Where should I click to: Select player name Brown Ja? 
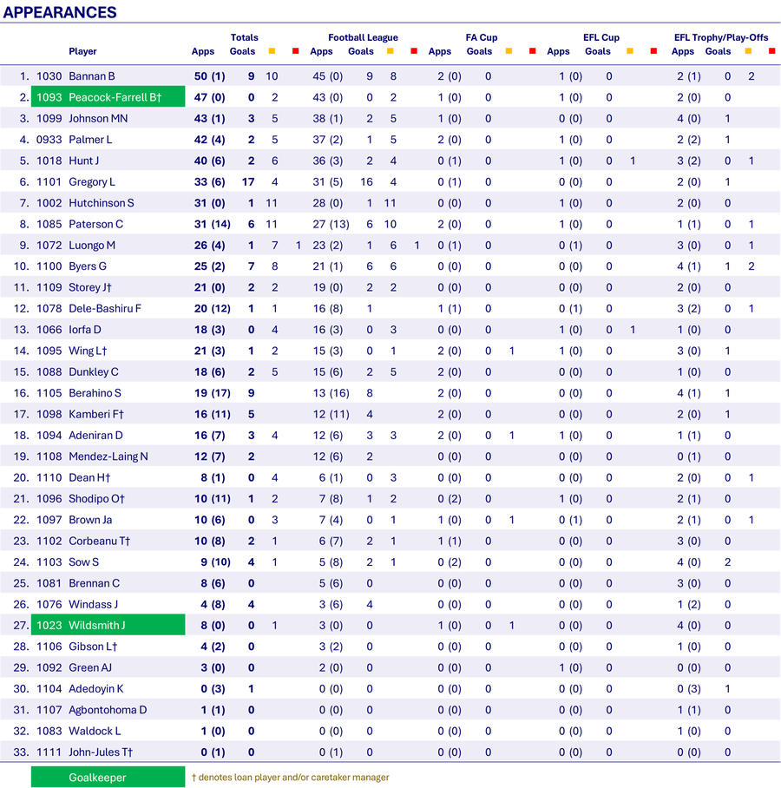[x=90, y=520]
